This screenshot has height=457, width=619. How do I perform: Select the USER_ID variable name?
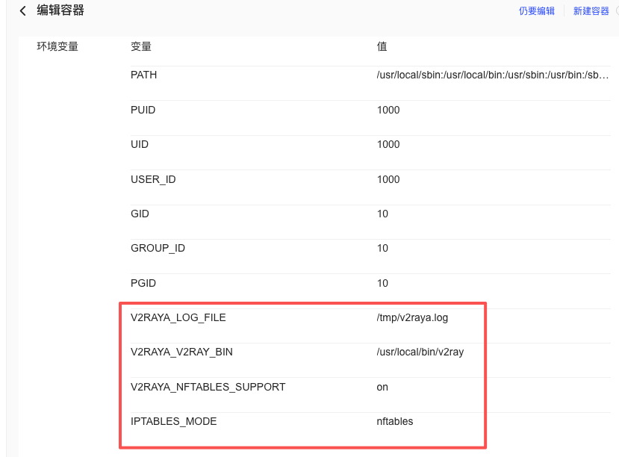pyautogui.click(x=153, y=179)
